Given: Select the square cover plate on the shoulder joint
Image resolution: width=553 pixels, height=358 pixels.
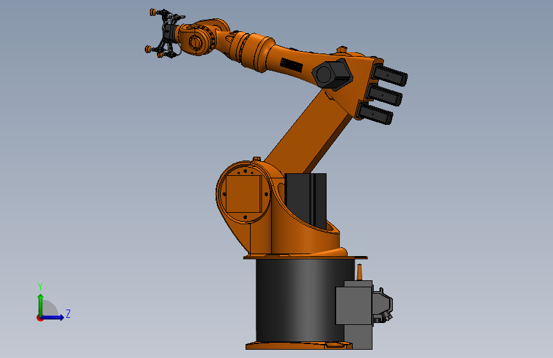Looking at the screenshot, I should coord(244,194).
